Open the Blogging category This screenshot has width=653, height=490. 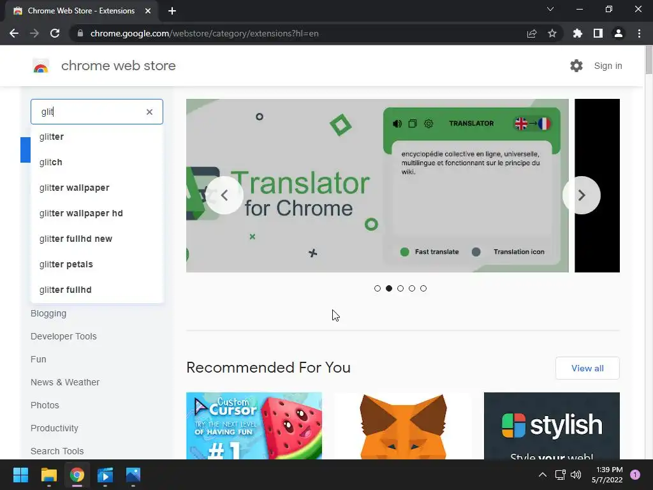click(48, 313)
